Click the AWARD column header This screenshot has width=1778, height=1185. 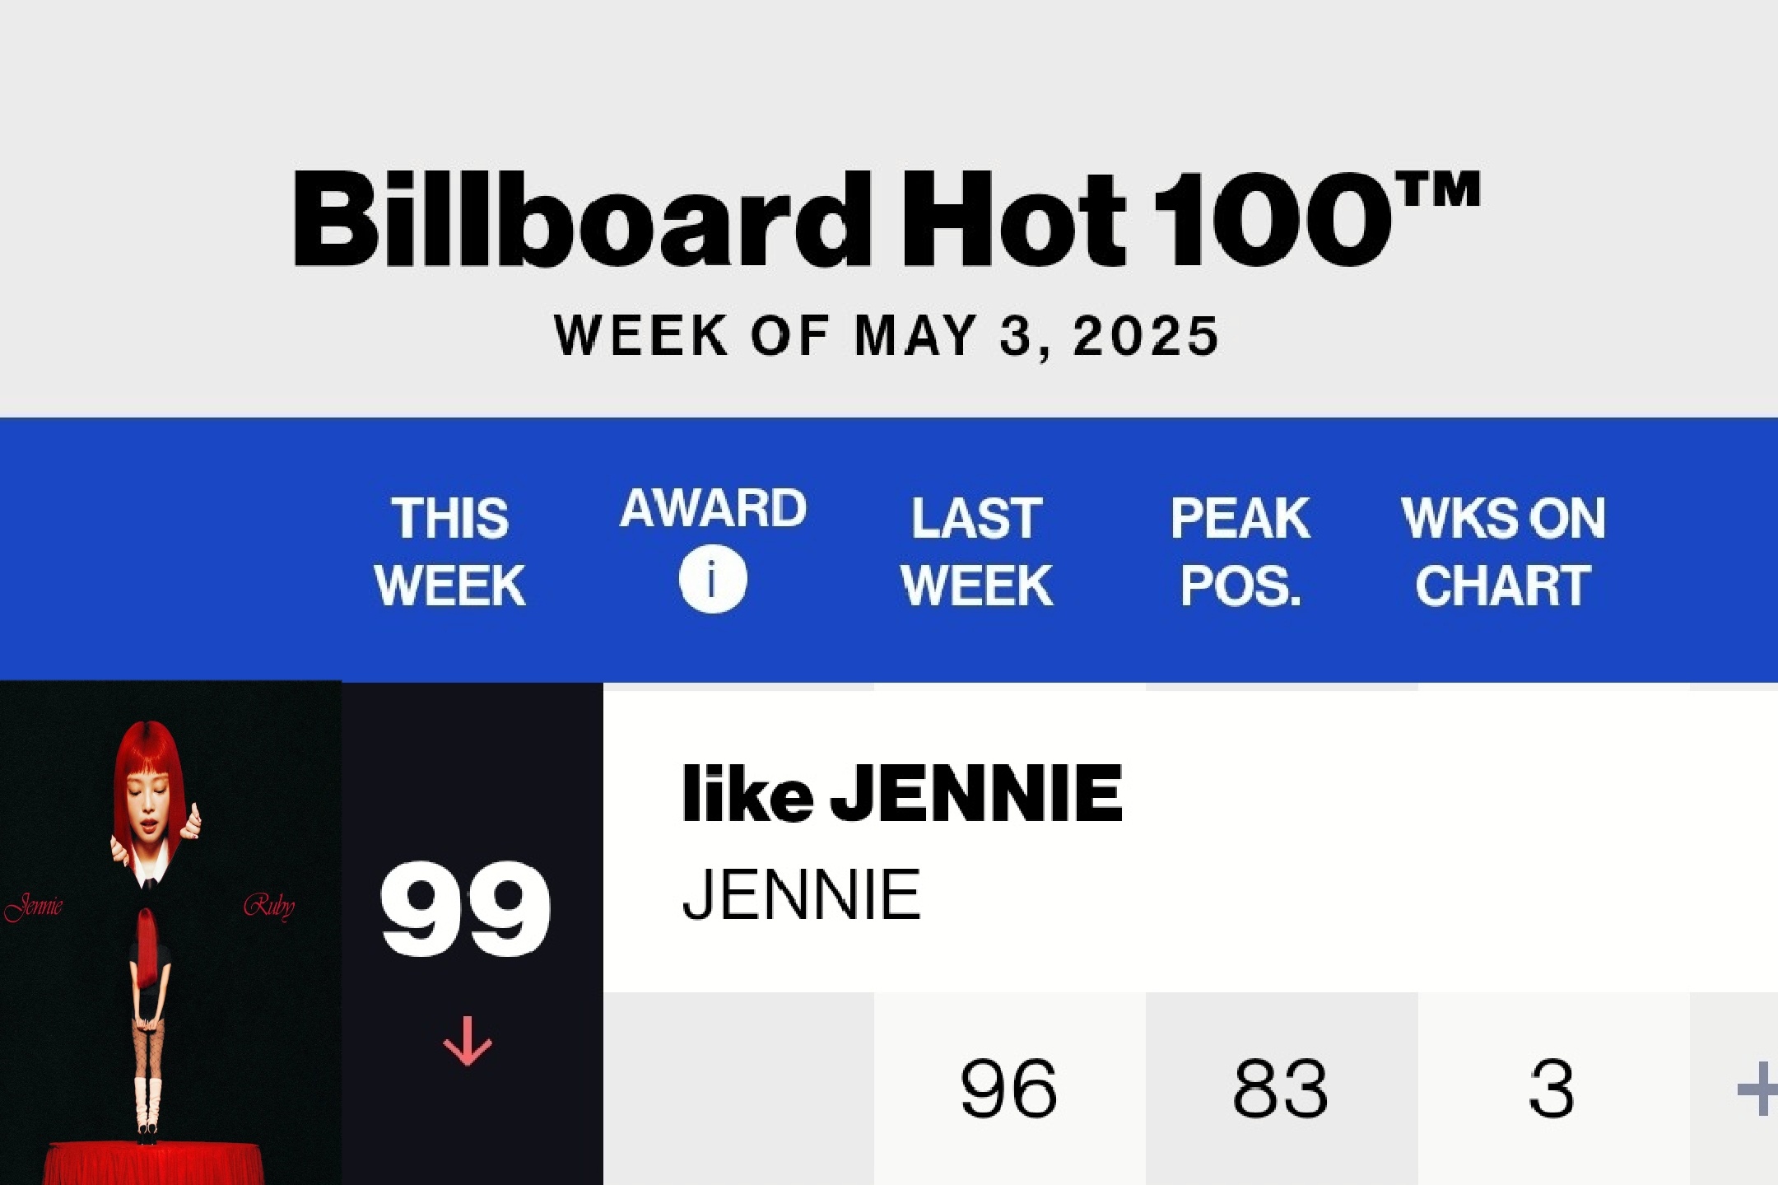713,508
